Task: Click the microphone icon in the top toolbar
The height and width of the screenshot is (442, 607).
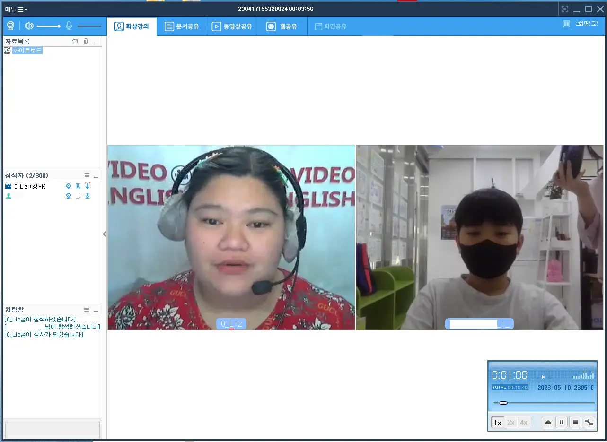Action: click(x=69, y=26)
